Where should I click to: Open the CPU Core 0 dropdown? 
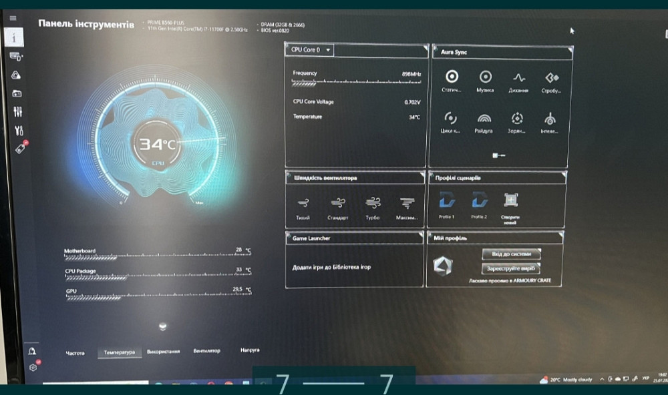click(311, 50)
